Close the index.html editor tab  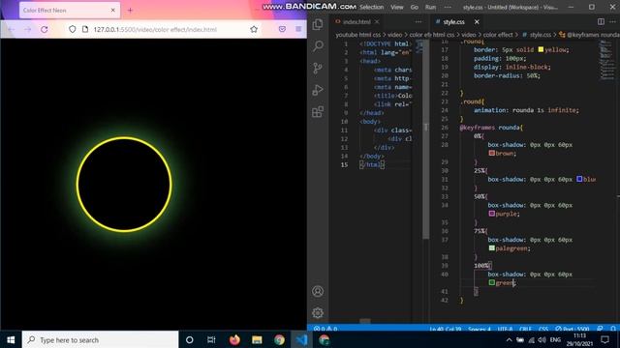click(x=377, y=21)
